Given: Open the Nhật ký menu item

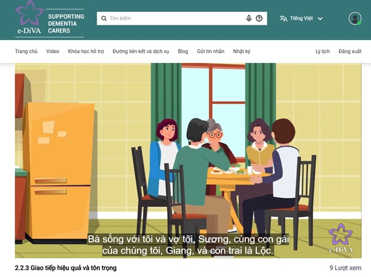Looking at the screenshot, I should [242, 51].
